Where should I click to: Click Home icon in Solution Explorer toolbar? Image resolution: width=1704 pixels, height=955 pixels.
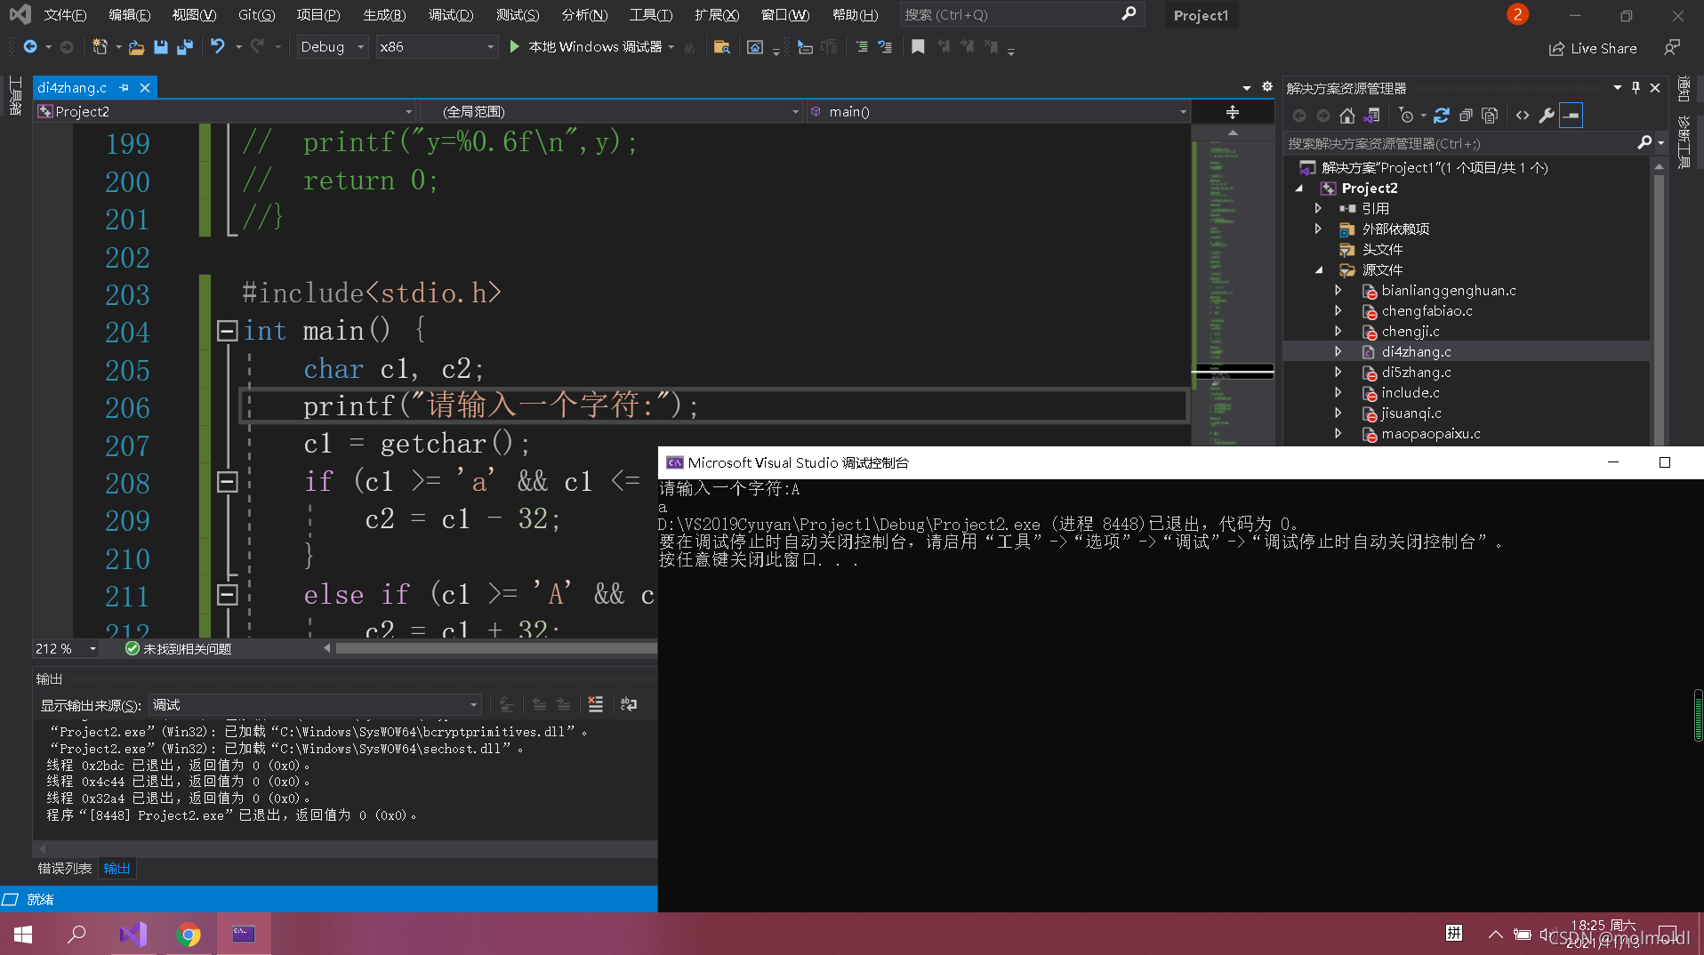(x=1347, y=116)
